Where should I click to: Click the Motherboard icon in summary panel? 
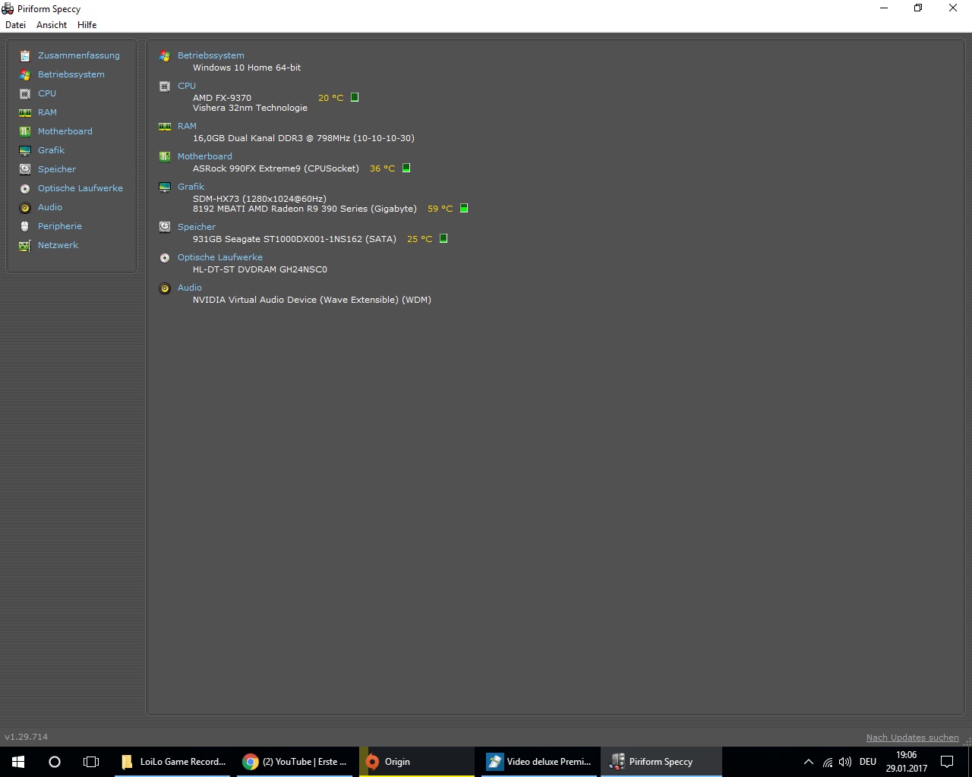165,157
